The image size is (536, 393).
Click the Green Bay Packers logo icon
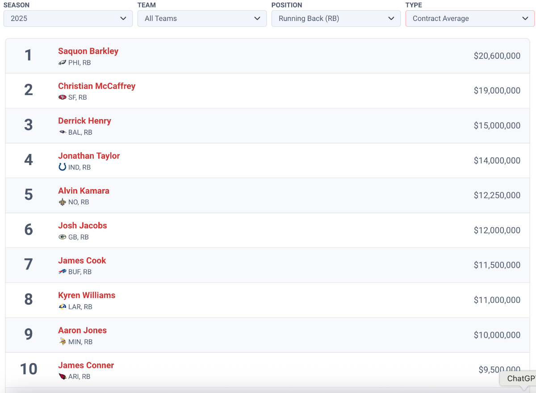62,237
